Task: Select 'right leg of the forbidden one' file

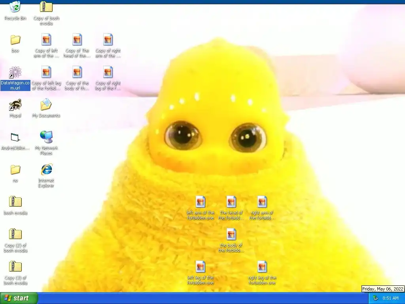Action: 262,267
